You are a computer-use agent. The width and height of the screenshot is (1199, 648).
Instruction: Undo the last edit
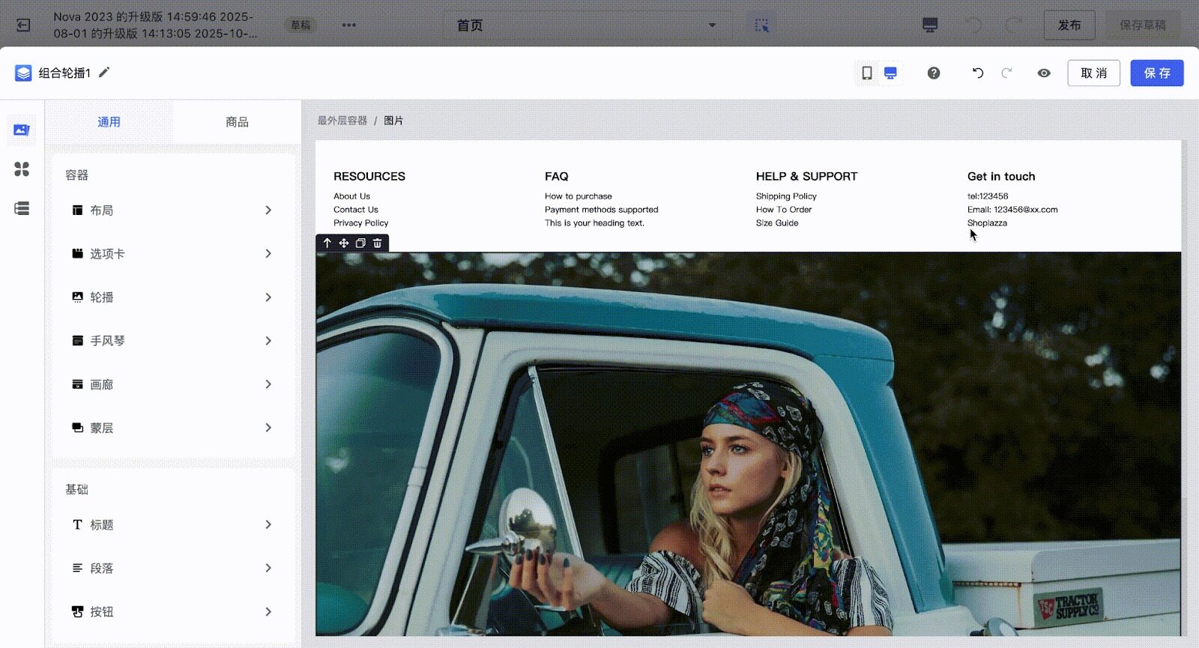tap(977, 73)
